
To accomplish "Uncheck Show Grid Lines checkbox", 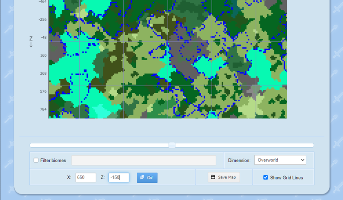I will click(265, 177).
